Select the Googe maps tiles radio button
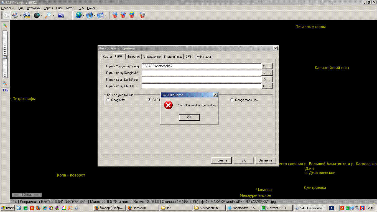Image resolution: width=377 pixels, height=212 pixels. click(232, 100)
